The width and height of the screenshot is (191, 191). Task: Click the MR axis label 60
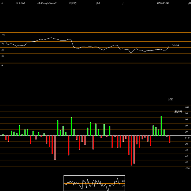pos(186,120)
